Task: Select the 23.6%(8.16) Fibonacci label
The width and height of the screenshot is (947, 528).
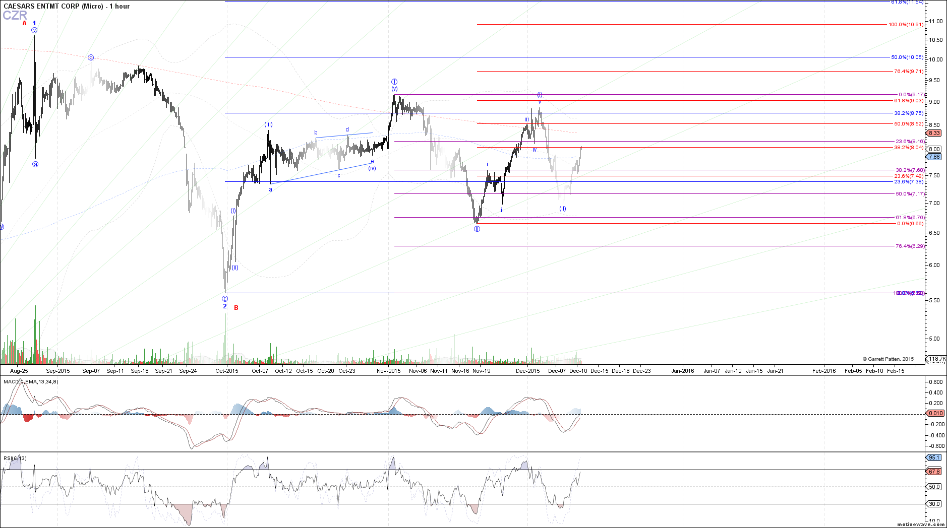Action: (x=910, y=142)
